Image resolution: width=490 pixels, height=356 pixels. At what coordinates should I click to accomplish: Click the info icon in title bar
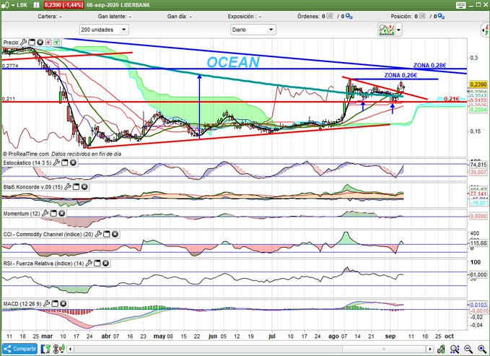(36, 5)
